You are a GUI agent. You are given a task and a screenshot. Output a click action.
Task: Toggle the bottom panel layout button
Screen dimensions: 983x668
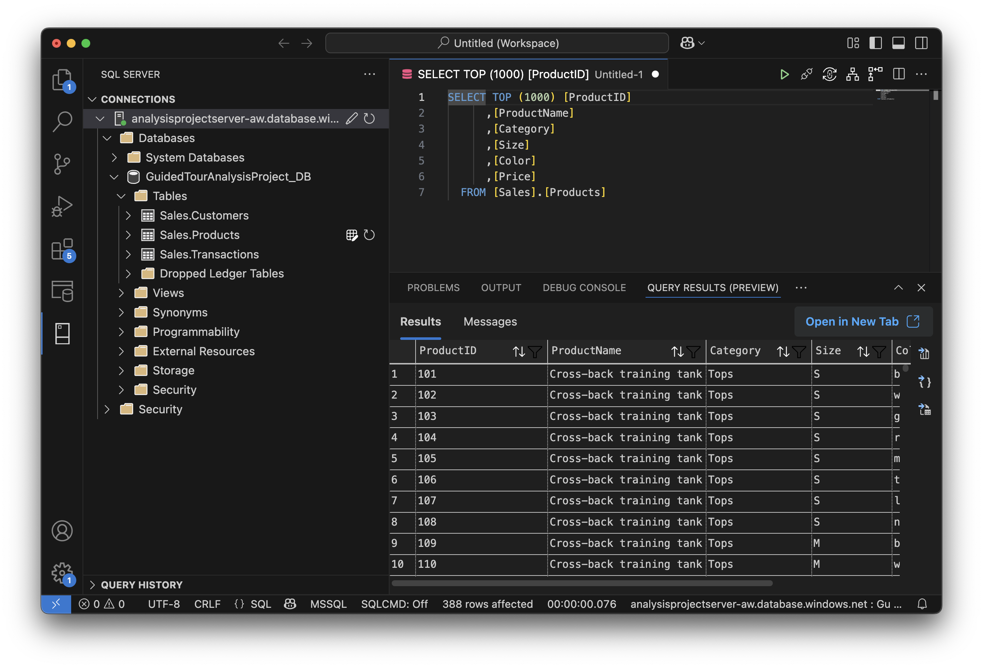coord(898,43)
